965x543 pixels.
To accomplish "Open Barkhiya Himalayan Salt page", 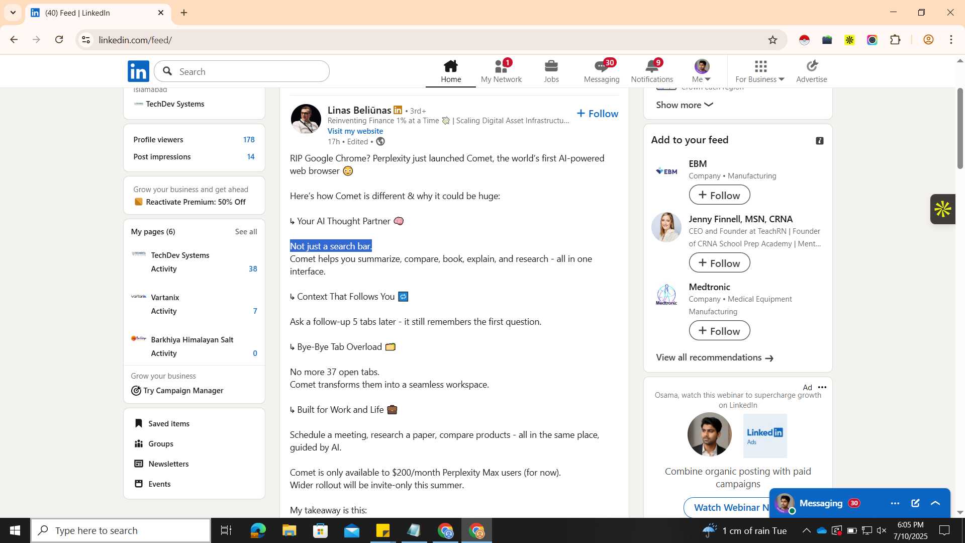I will pos(192,340).
